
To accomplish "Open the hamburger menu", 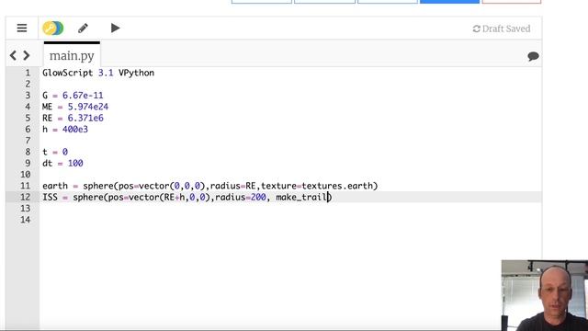I will pyautogui.click(x=22, y=29).
